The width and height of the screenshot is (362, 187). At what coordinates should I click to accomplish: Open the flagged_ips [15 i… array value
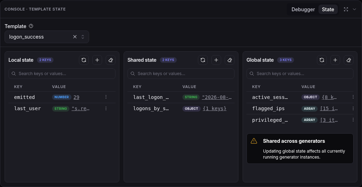click(x=329, y=108)
